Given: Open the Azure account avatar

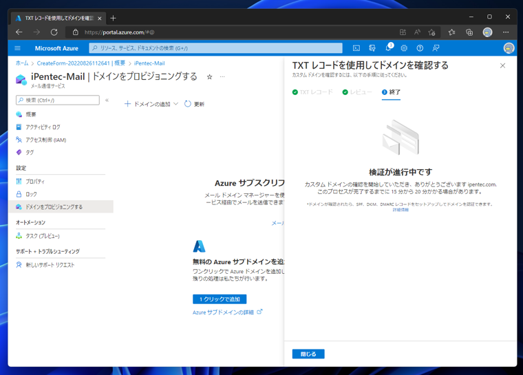Looking at the screenshot, I should point(509,48).
